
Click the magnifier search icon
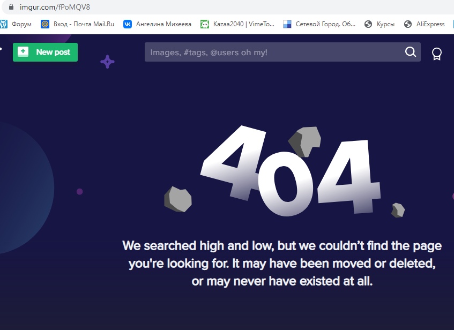(x=410, y=52)
